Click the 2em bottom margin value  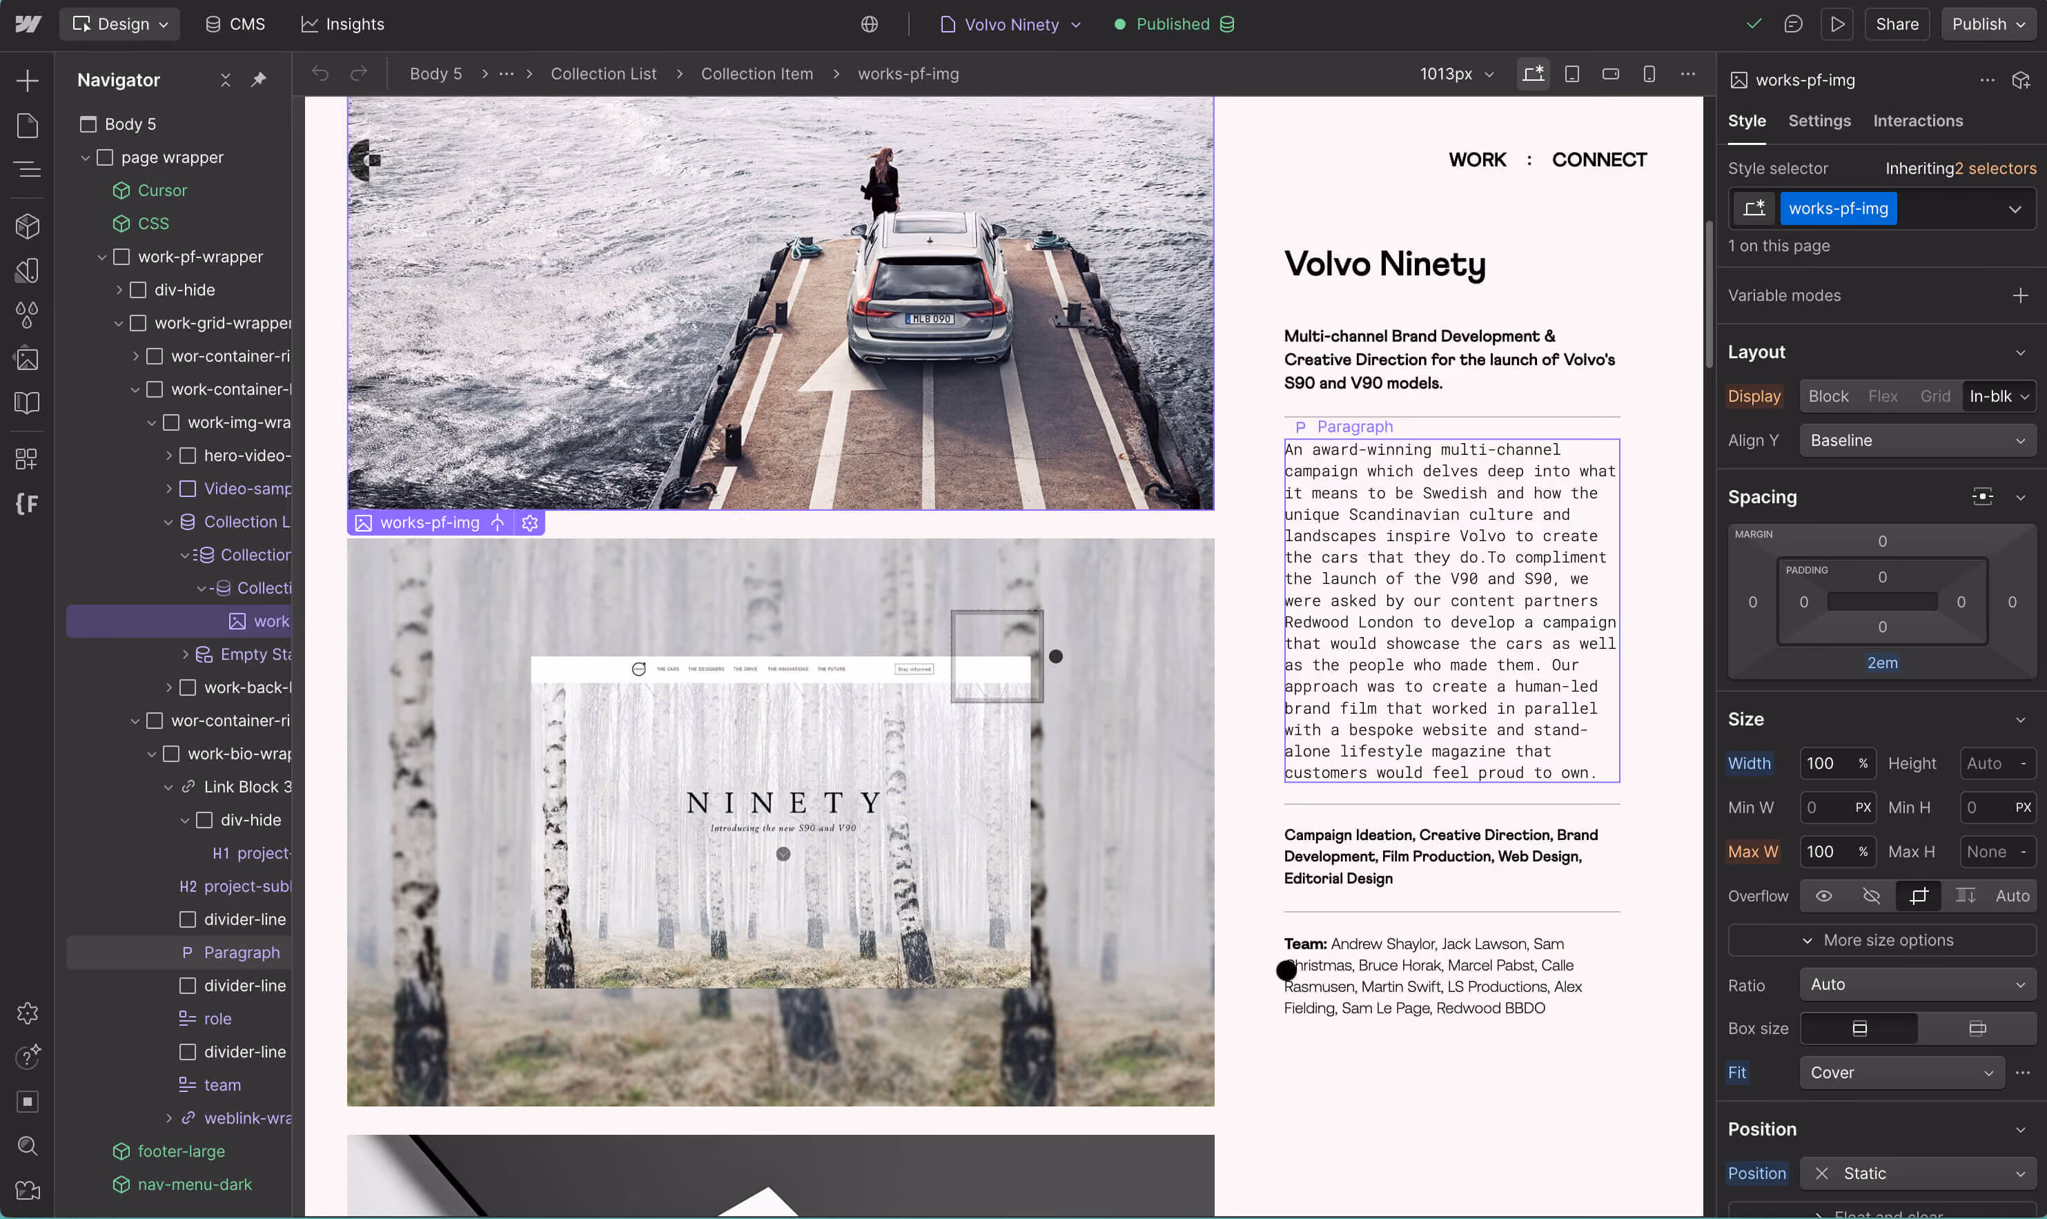click(x=1882, y=663)
